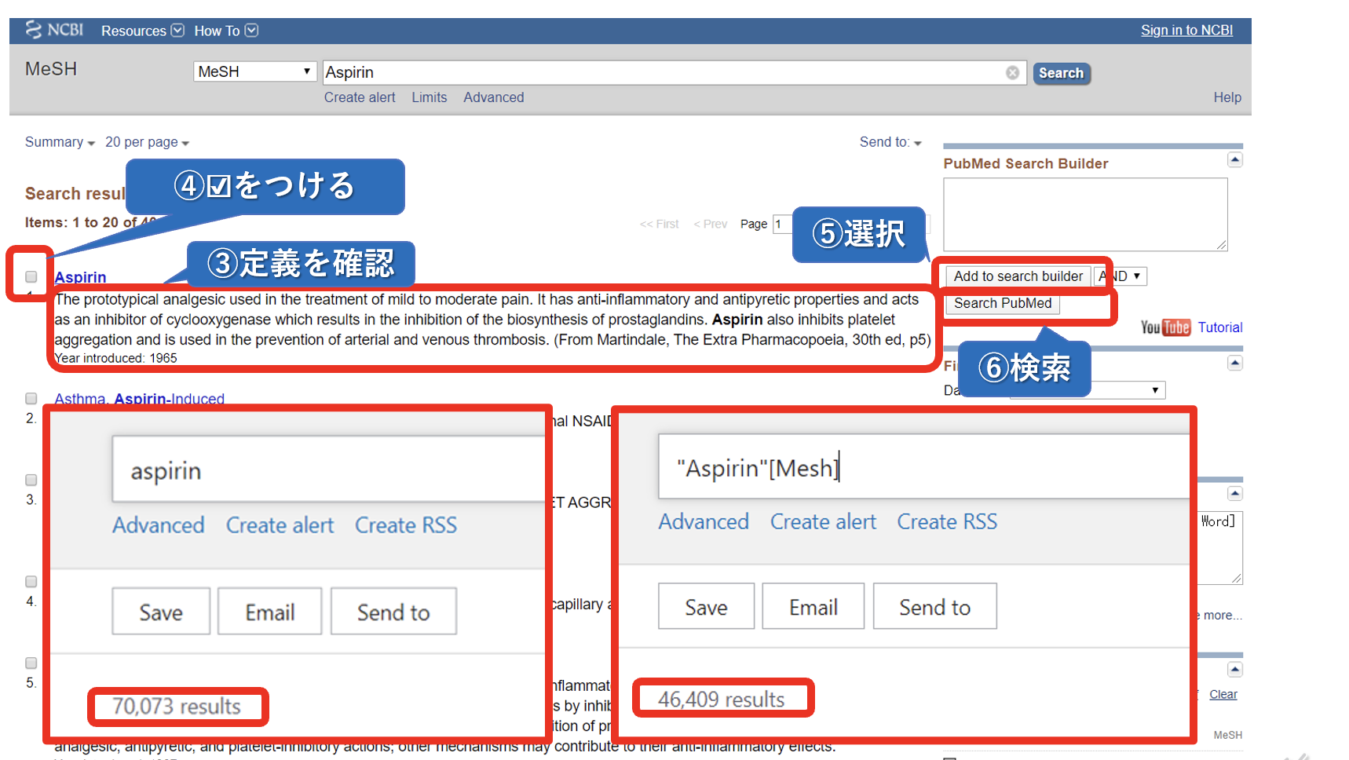Check the checkbox for item 5
1349x760 pixels.
[x=31, y=662]
